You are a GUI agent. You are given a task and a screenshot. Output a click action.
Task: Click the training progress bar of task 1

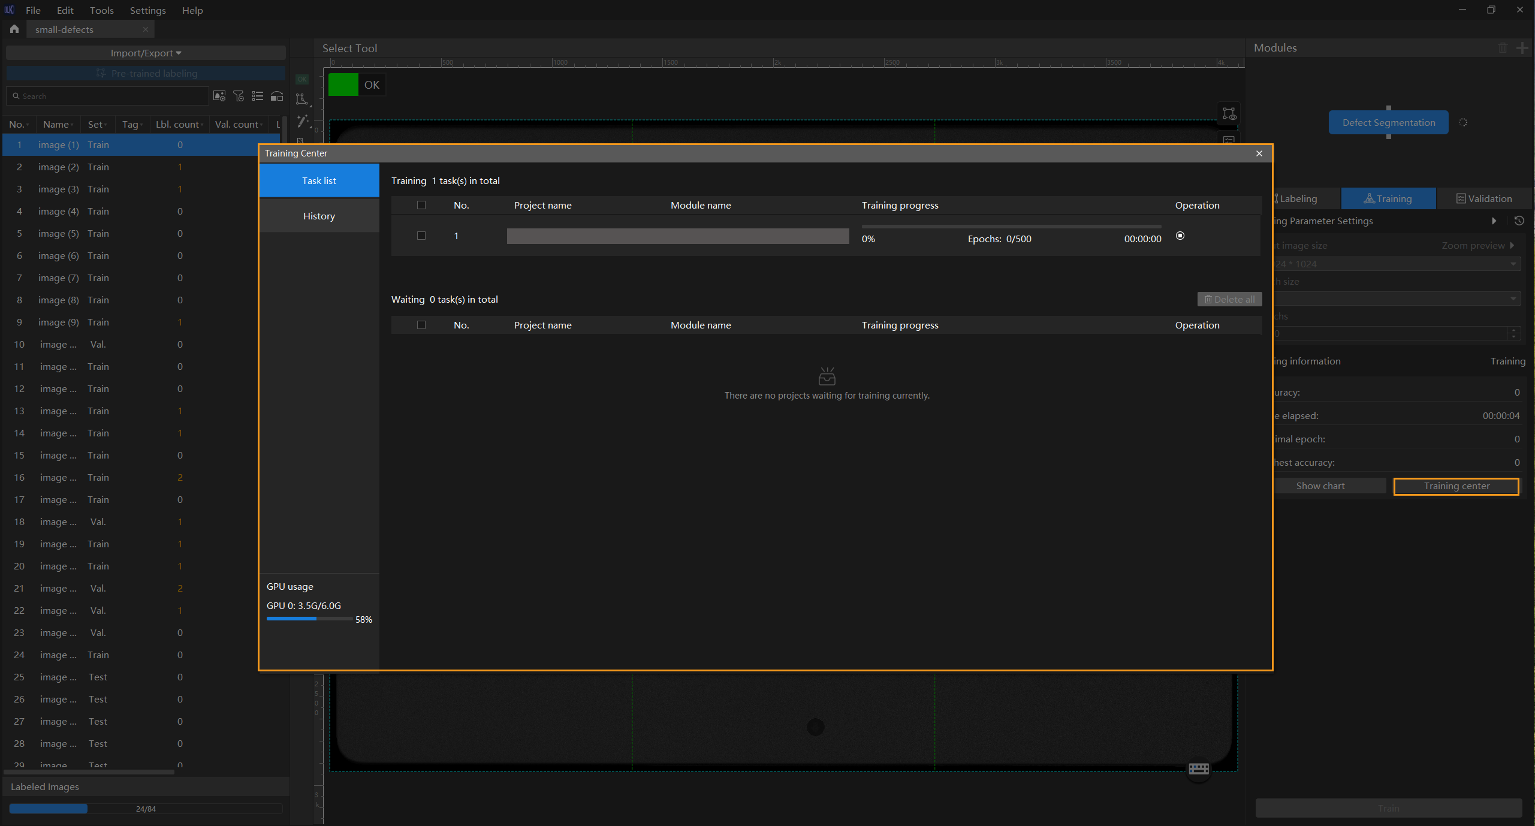(x=1011, y=226)
